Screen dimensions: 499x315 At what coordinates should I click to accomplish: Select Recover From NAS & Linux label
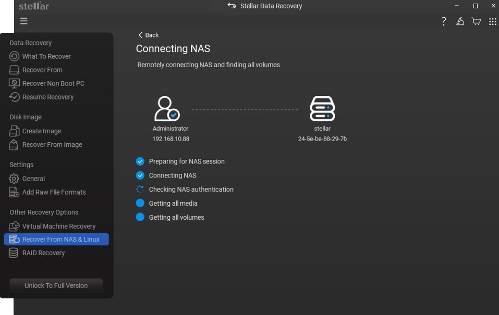pos(61,239)
